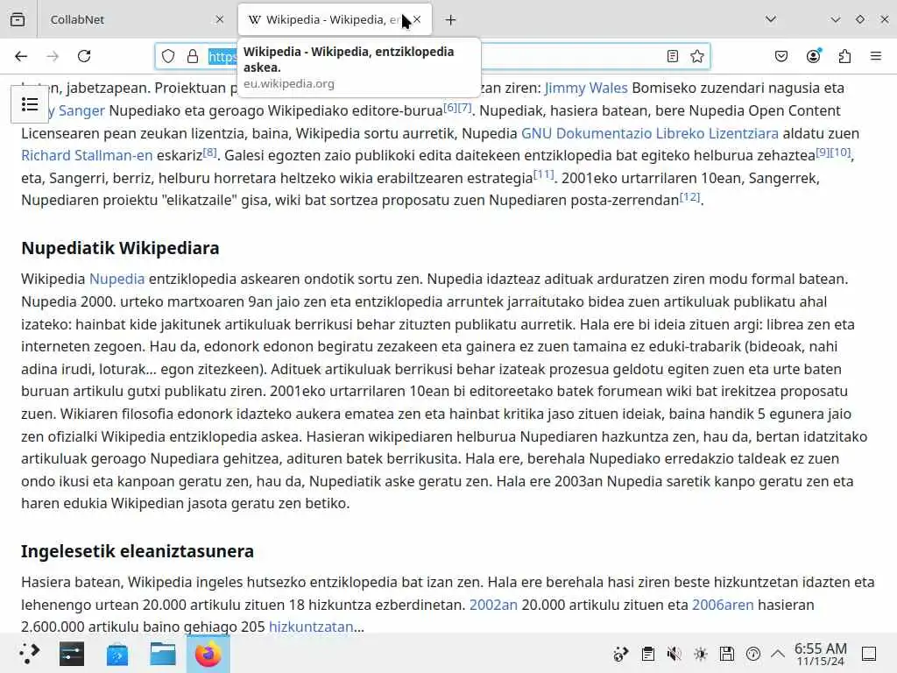Toggle the Wikipedia table of contents button

(30, 104)
